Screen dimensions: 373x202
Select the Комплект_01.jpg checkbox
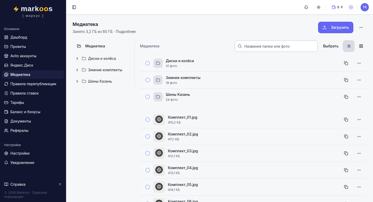[x=148, y=120]
